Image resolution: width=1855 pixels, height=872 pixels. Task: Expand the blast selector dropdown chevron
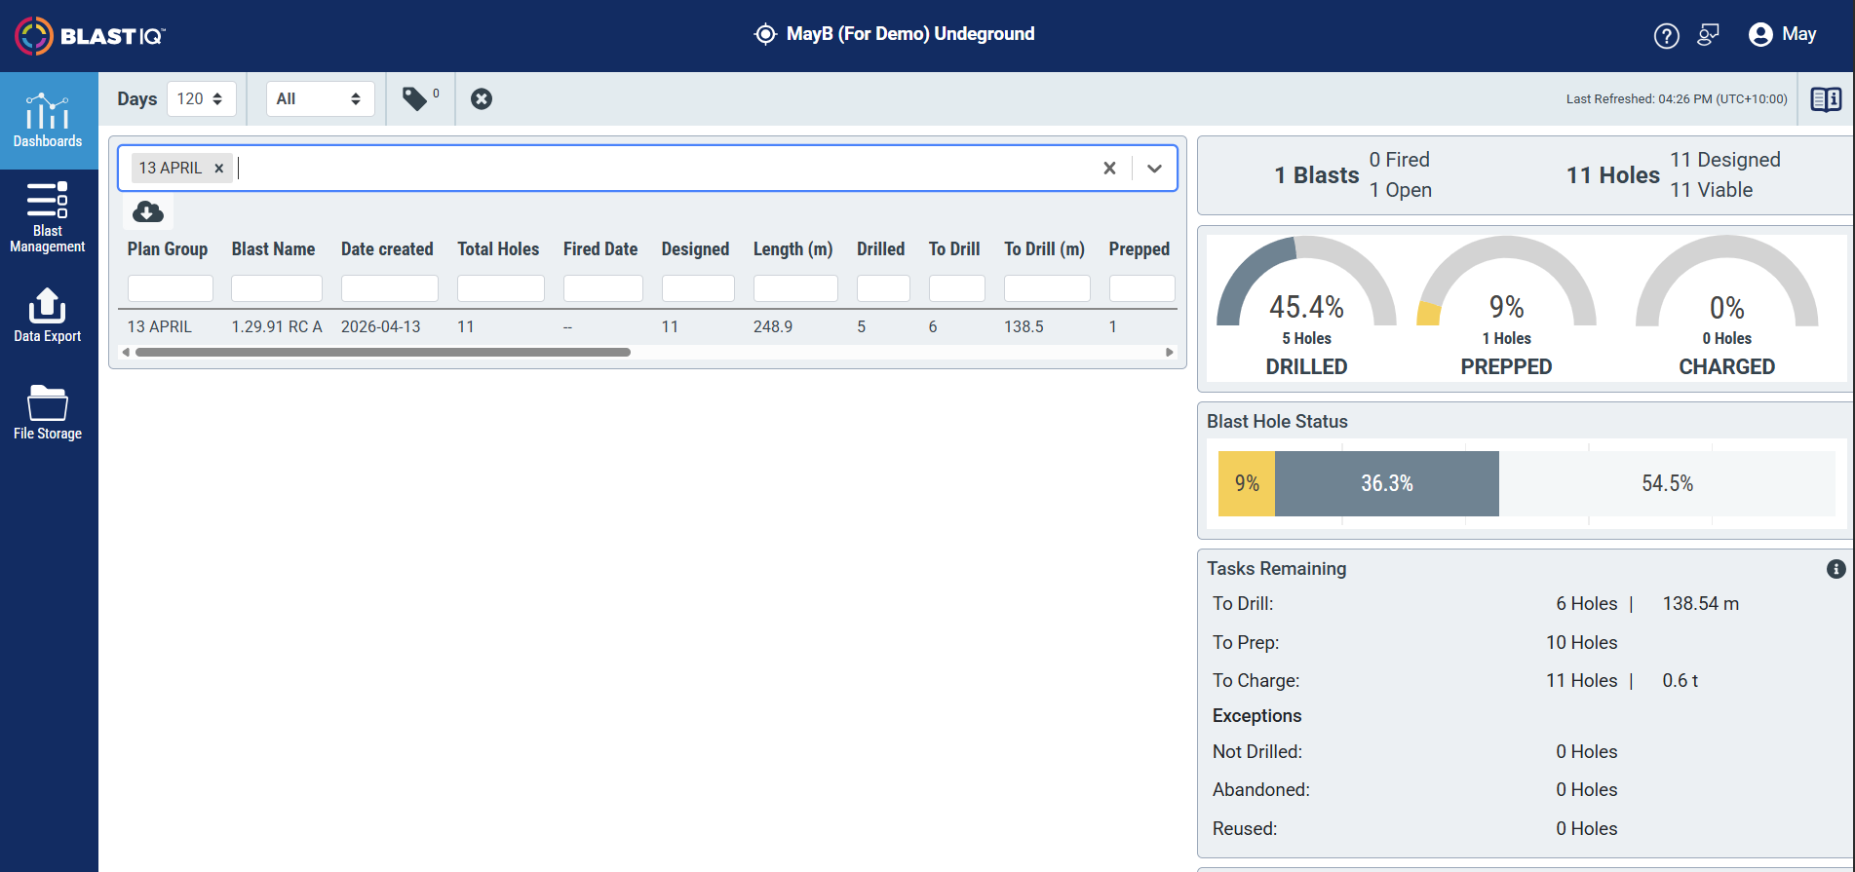(1154, 168)
